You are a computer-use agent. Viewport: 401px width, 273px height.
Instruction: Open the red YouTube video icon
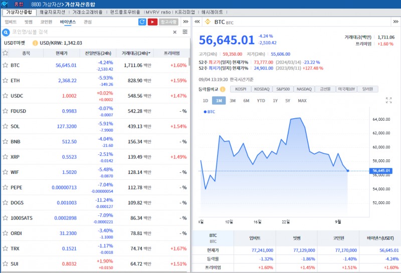point(152,22)
